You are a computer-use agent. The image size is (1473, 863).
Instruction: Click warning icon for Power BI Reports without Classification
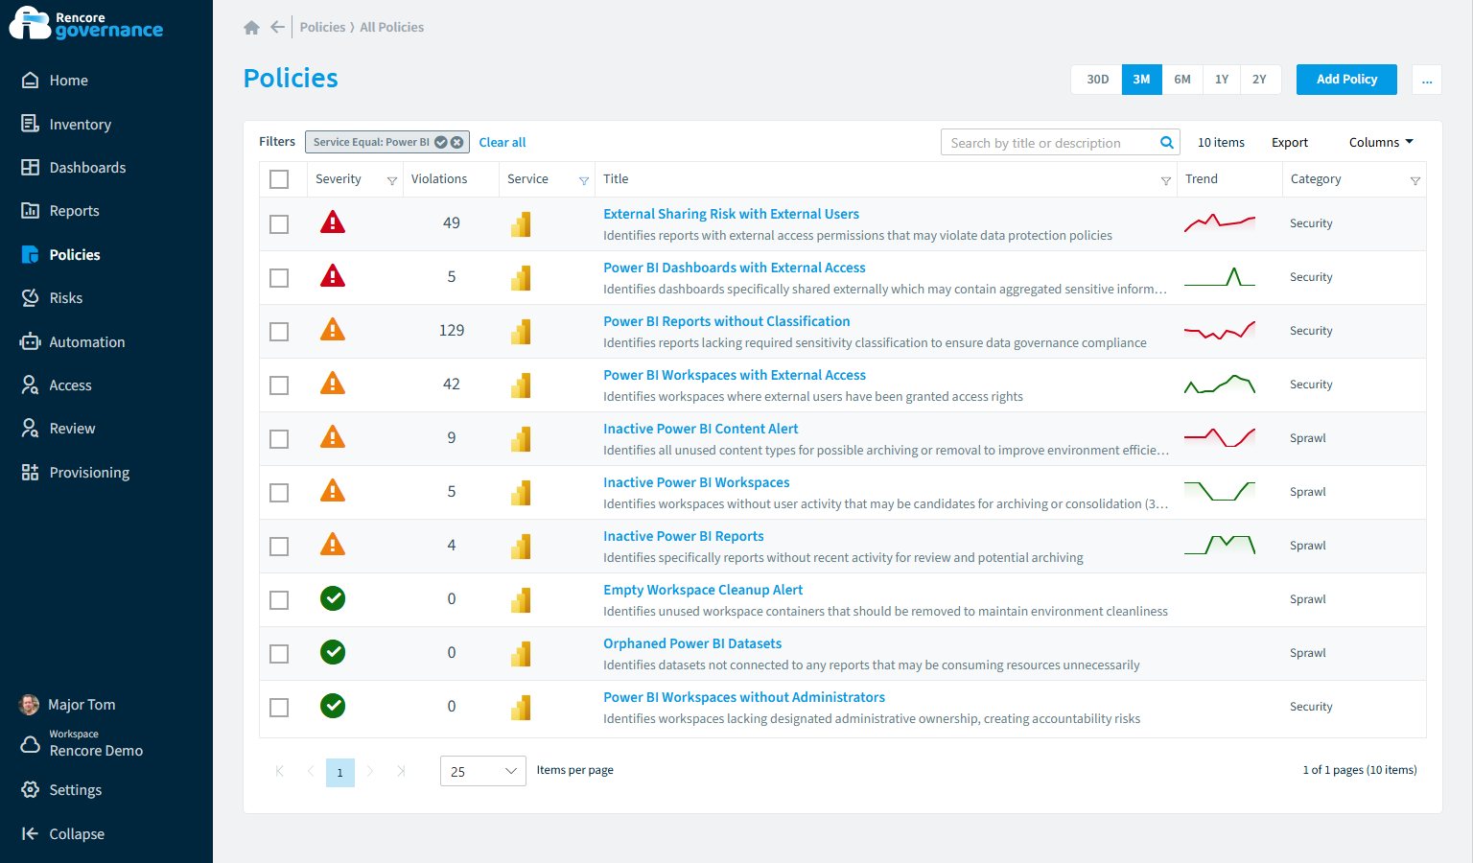coord(333,330)
